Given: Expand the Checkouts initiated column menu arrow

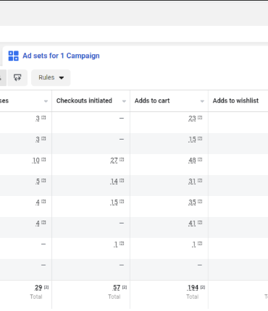Looking at the screenshot, I should tap(124, 101).
